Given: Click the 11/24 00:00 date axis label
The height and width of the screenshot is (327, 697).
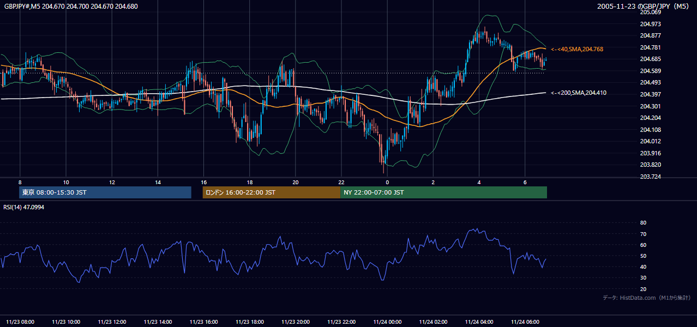Looking at the screenshot, I should point(387,322).
